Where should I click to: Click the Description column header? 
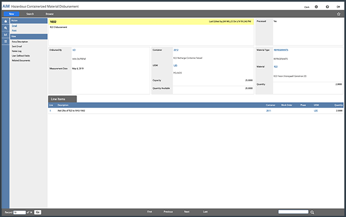pyautogui.click(x=63, y=105)
